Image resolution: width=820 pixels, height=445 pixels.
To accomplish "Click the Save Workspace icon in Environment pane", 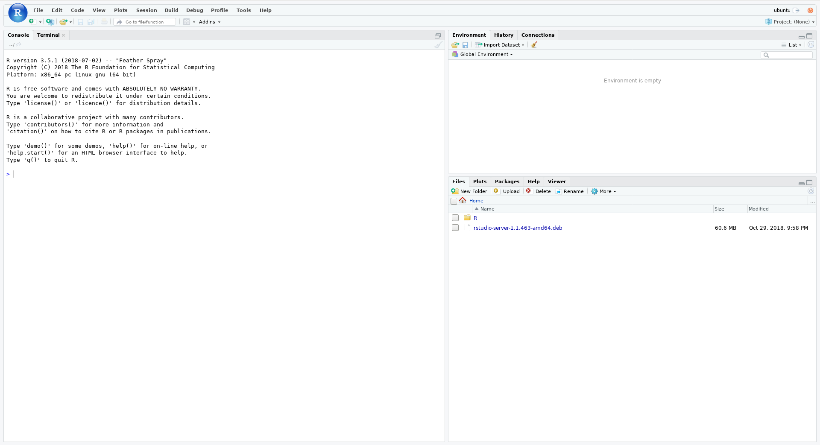I will point(465,45).
